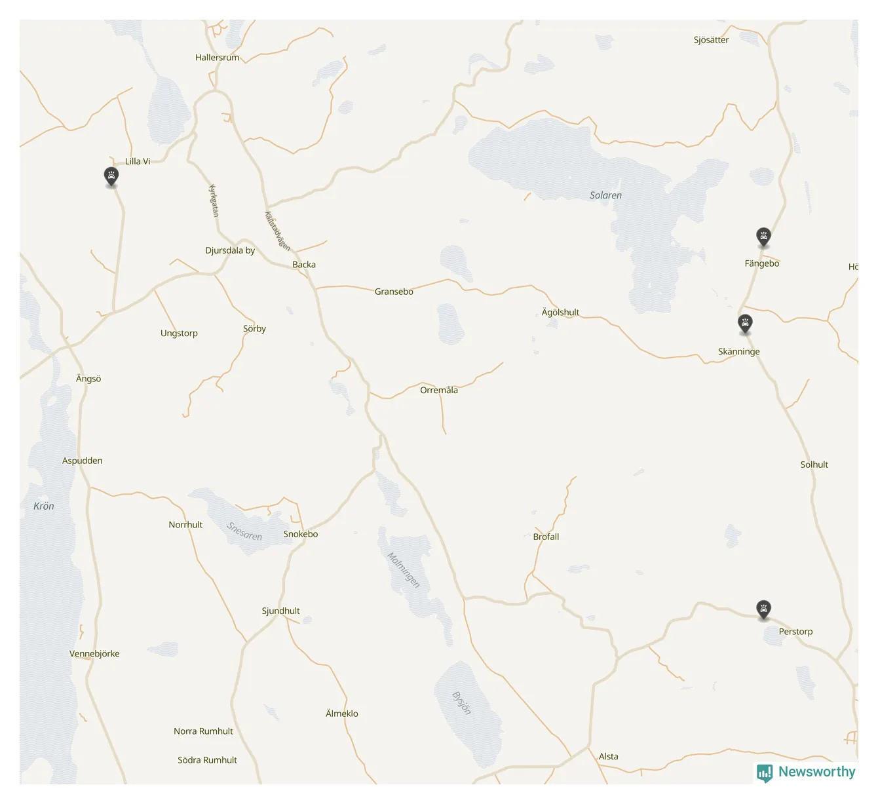
Task: Select the Krön lake label
Action: tap(44, 506)
